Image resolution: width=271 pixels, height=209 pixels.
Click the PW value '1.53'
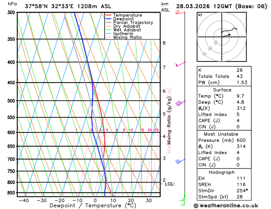click(x=242, y=83)
